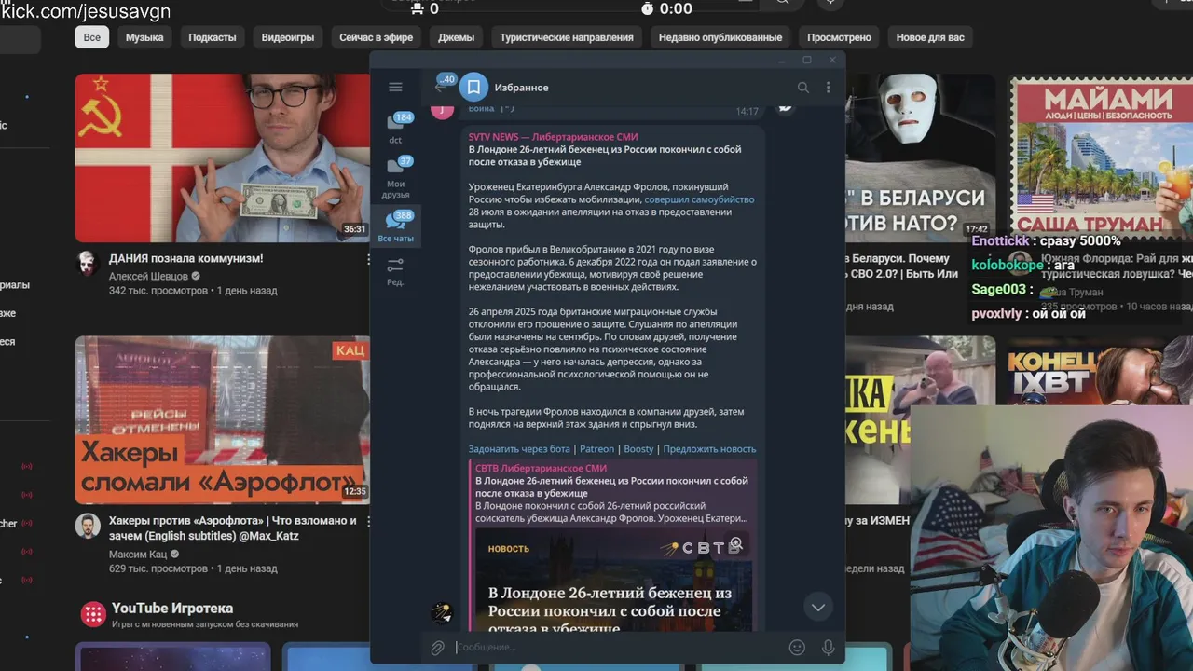1193x671 pixels.
Task: Search within the Избранное chat
Action: pos(802,88)
